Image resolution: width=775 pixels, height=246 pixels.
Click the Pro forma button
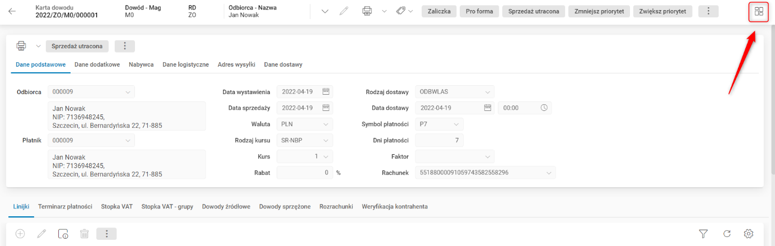(x=479, y=11)
